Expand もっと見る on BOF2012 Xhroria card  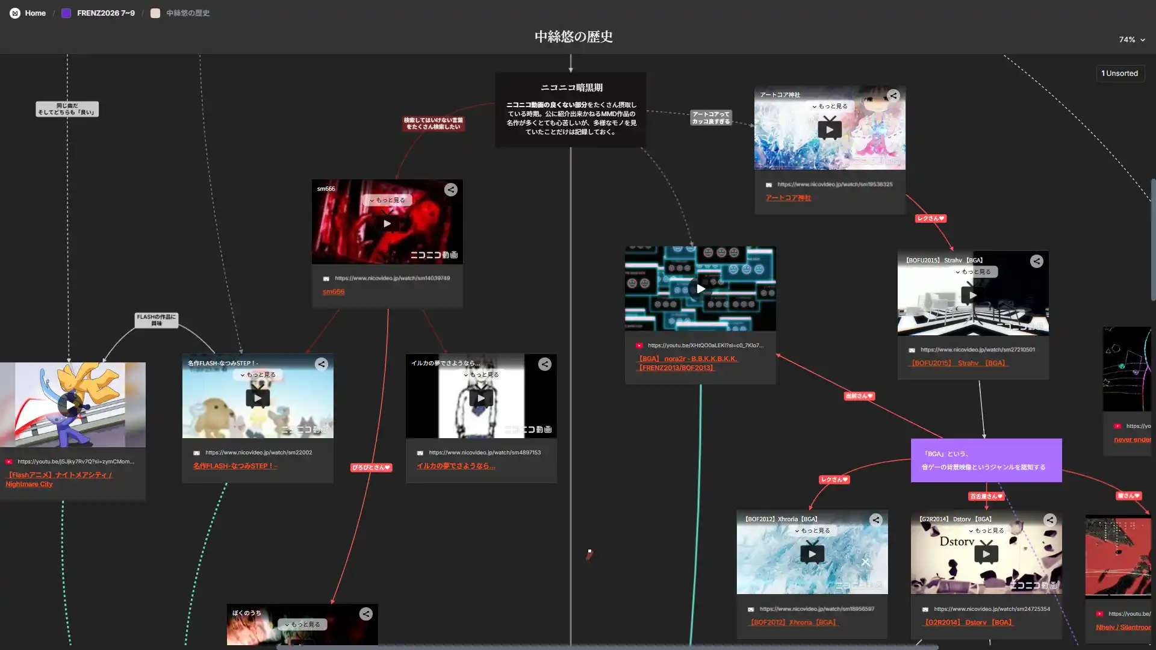pyautogui.click(x=812, y=530)
